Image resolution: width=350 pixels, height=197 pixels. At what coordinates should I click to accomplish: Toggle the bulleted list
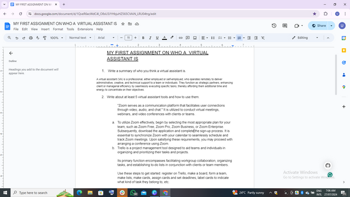(230, 38)
